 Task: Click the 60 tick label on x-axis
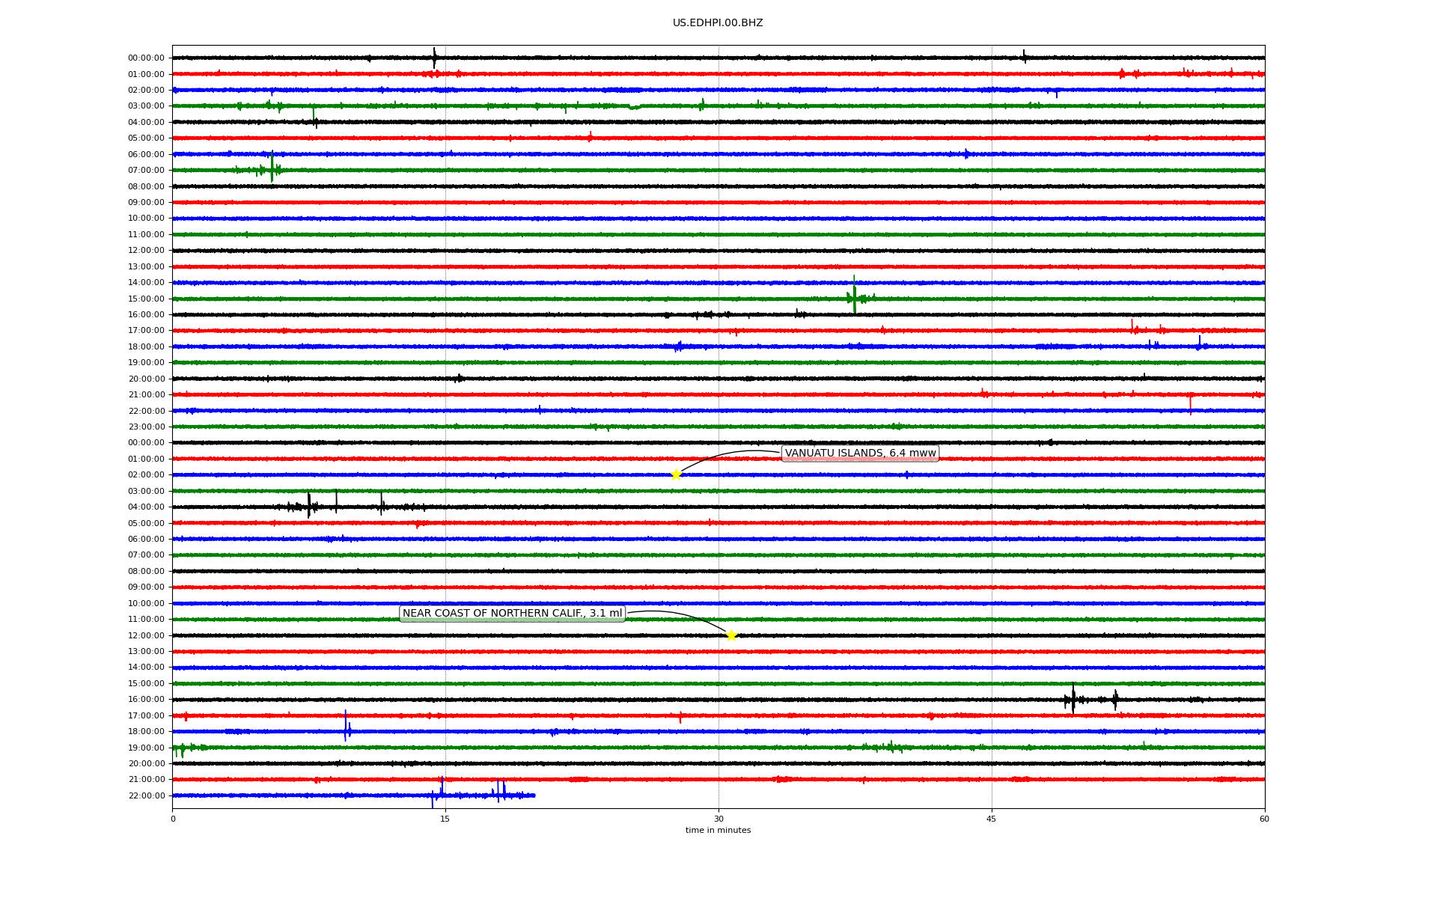click(1264, 819)
